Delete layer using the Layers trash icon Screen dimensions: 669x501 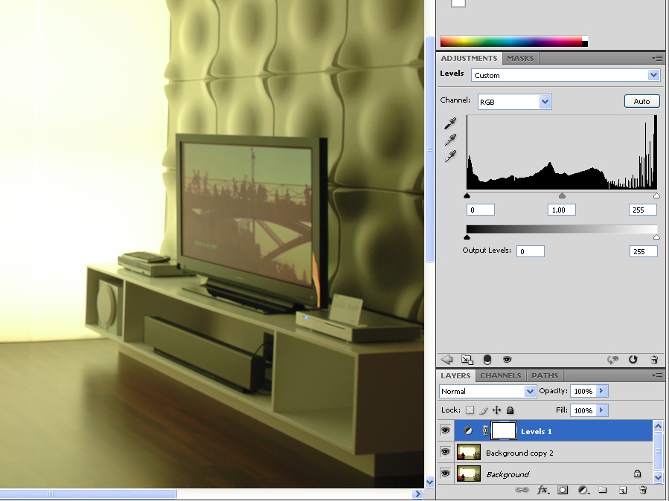pyautogui.click(x=644, y=490)
